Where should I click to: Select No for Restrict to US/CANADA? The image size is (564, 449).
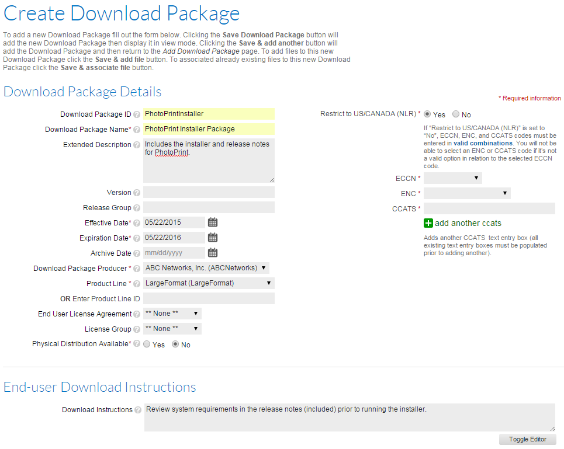point(456,114)
